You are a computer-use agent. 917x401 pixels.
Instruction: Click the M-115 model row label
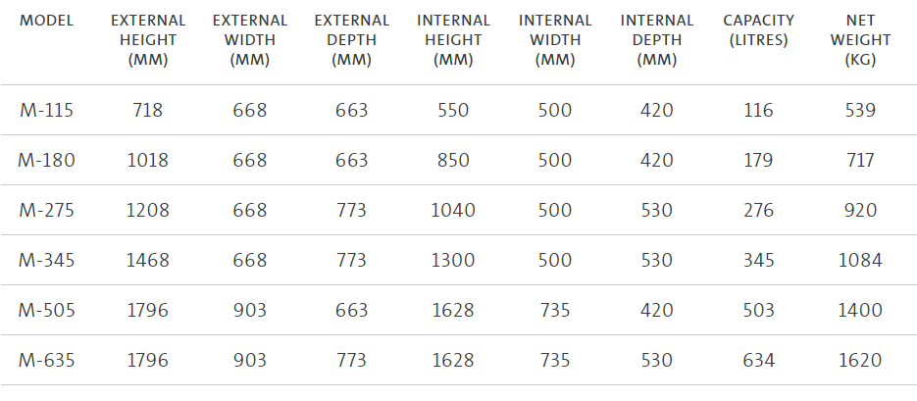pyautogui.click(x=46, y=110)
